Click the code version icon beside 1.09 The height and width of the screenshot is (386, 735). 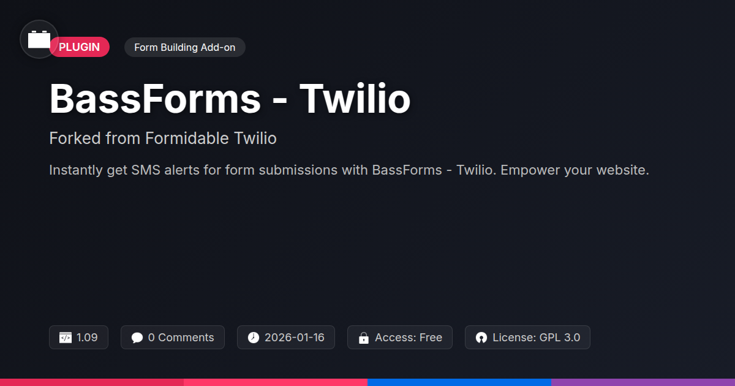click(65, 338)
